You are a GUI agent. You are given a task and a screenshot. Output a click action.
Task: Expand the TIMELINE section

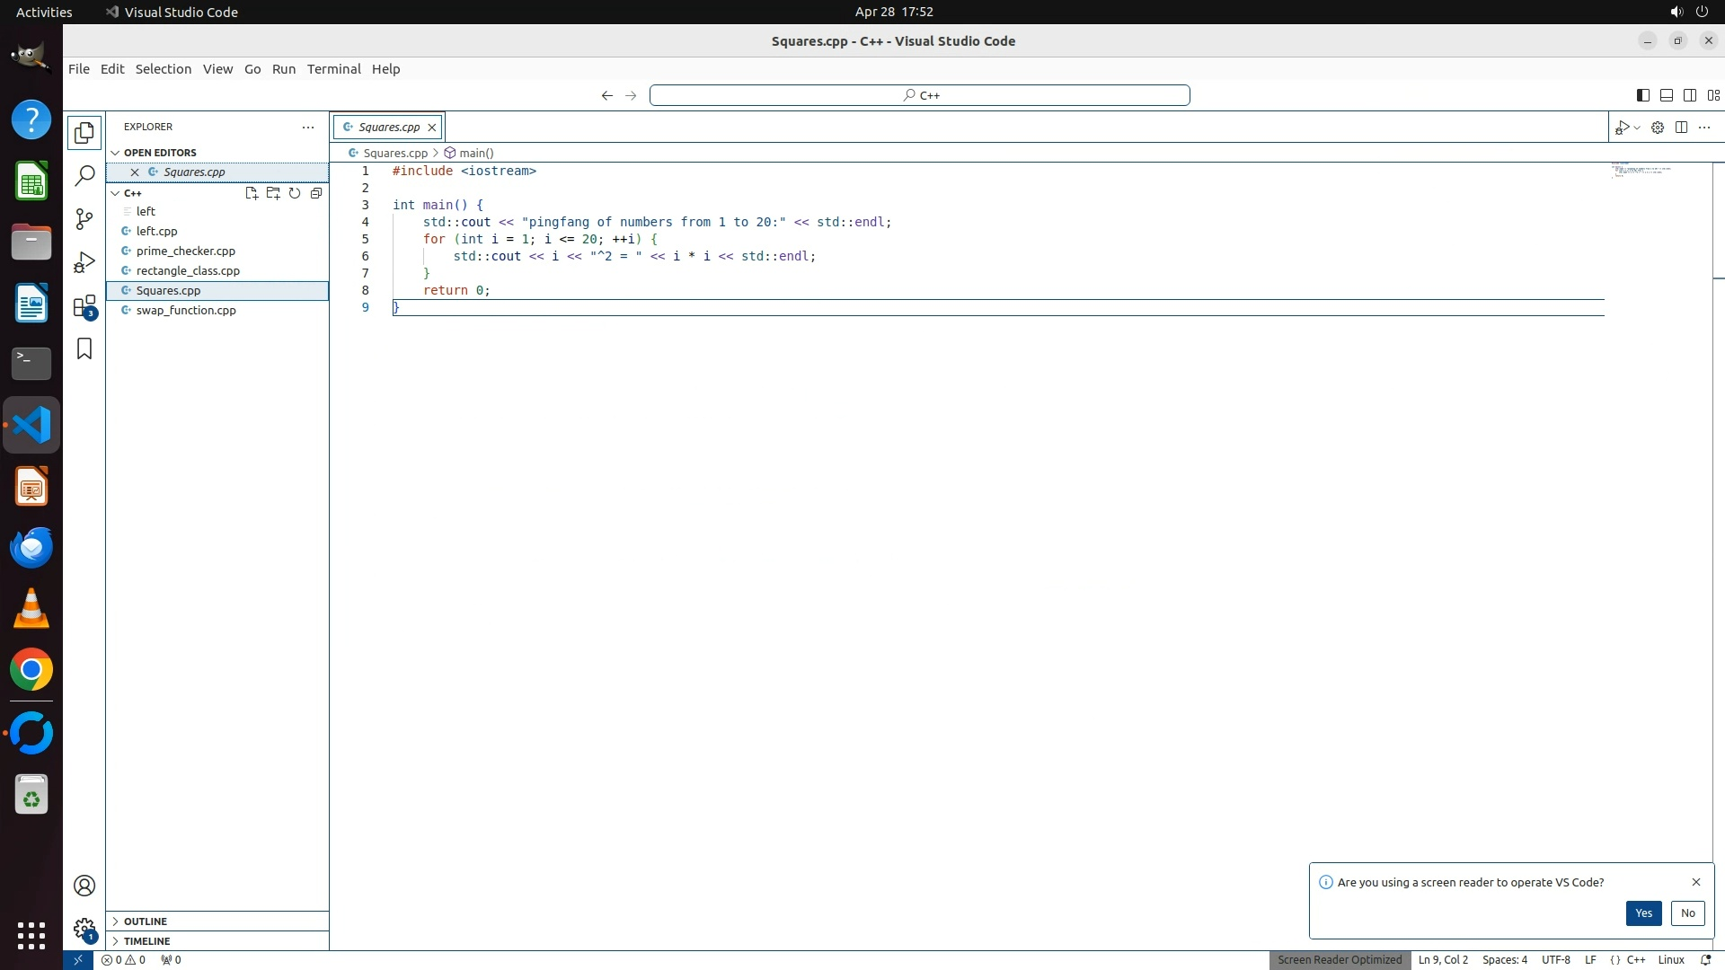pos(146,941)
